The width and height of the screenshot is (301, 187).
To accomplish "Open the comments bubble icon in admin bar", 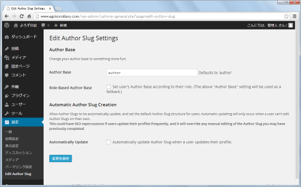I will [x=43, y=25].
